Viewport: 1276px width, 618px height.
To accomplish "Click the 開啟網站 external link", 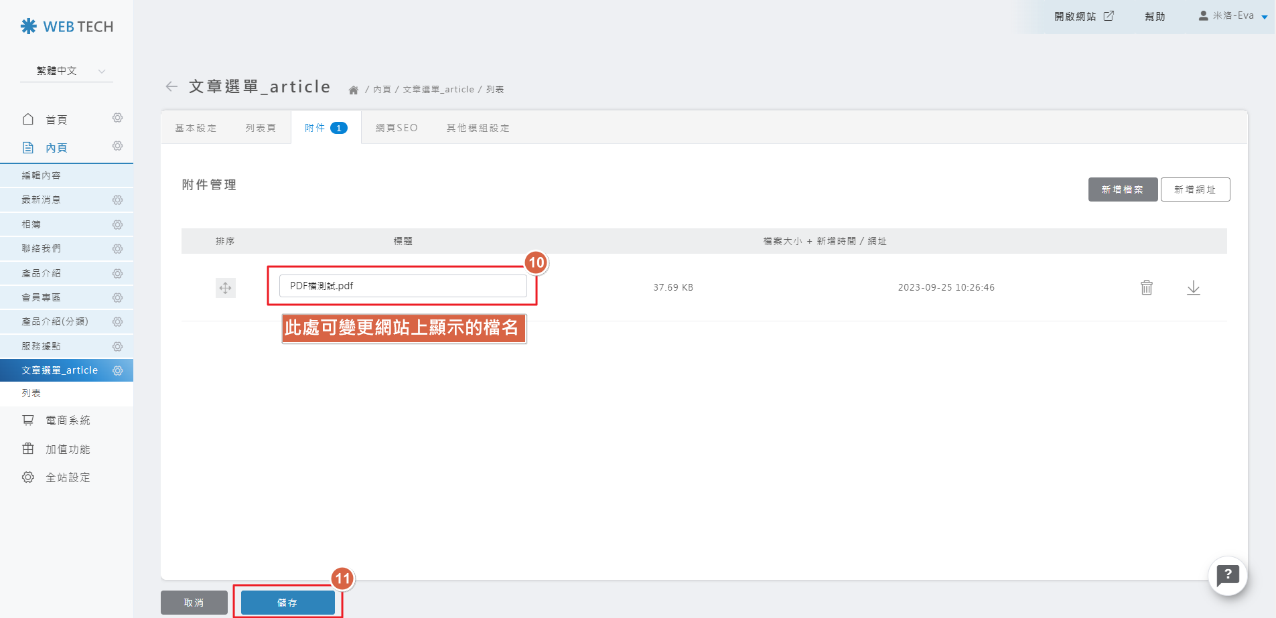I will pyautogui.click(x=1083, y=16).
